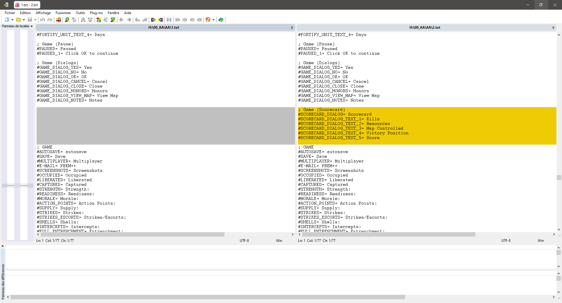Jump to First Difference icon

pyautogui.click(x=99, y=20)
